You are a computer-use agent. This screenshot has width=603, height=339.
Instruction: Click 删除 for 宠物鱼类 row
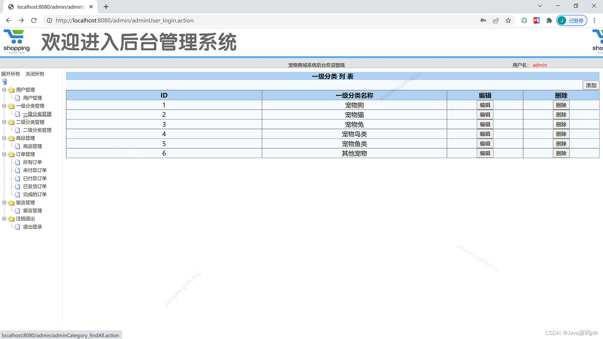point(561,143)
